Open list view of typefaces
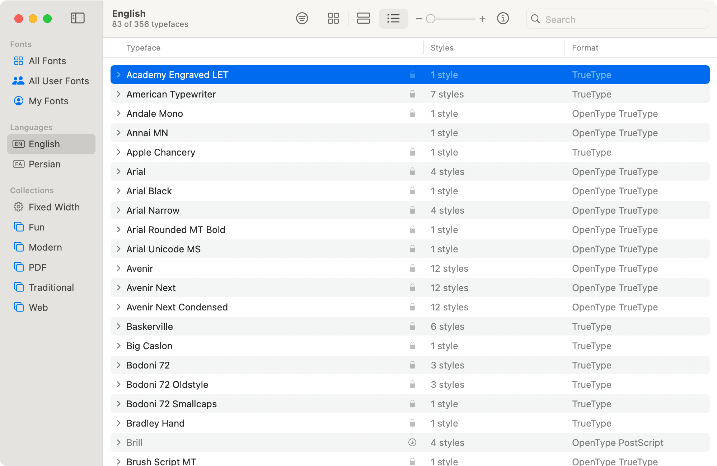 click(x=393, y=18)
